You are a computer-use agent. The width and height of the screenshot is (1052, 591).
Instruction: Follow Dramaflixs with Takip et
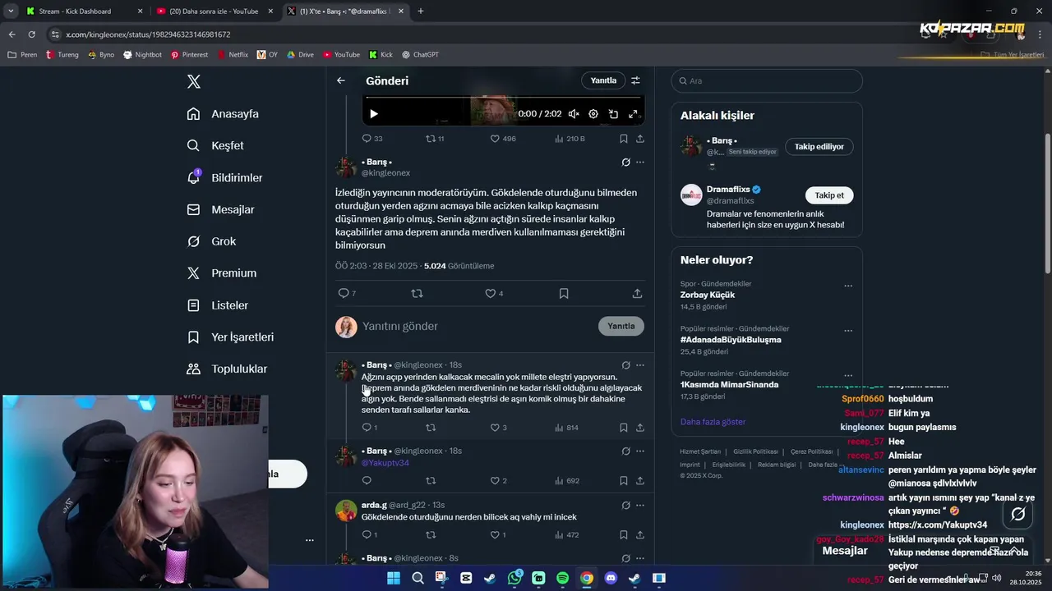[829, 195]
